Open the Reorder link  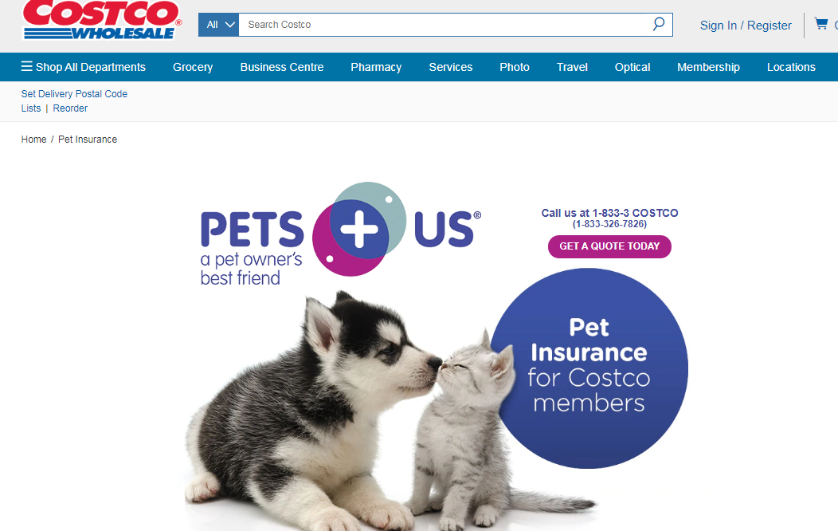coord(70,108)
